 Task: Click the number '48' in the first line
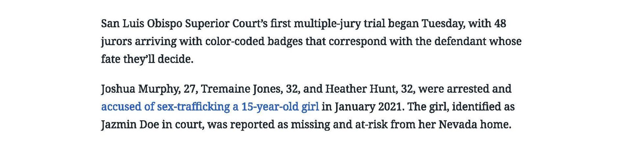[500, 24]
